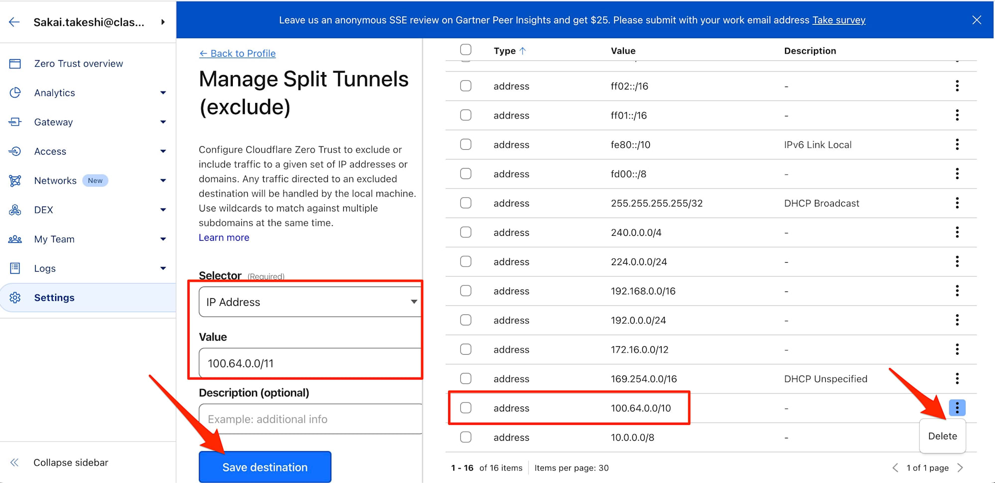Expand the Gateway sidebar section

[163, 122]
